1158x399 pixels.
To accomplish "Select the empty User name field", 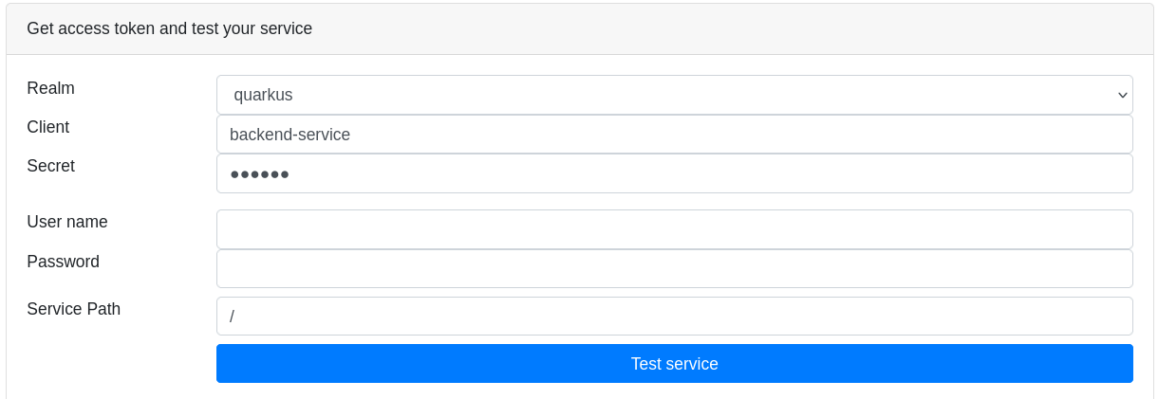I will [674, 229].
